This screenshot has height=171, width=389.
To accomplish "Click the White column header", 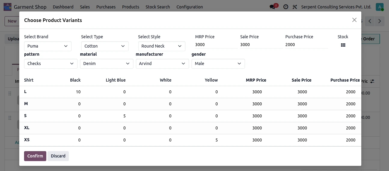I will click(166, 80).
